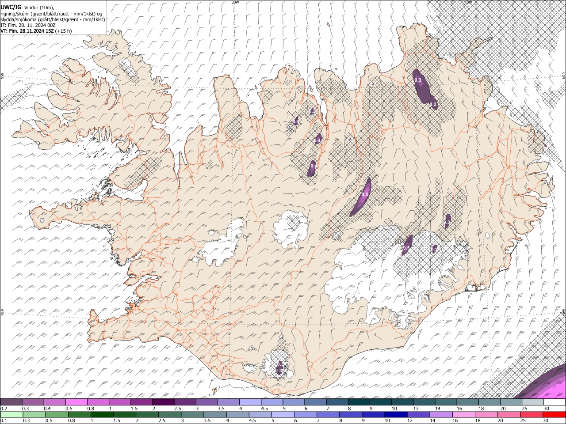566x424 pixels.
Task: Choose the 25 red-pink swatch in lower legend
Action: [x=531, y=414]
